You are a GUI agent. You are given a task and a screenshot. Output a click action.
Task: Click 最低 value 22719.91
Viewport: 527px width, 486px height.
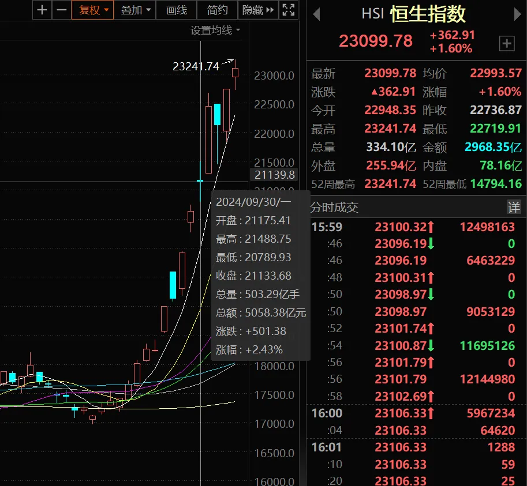click(495, 129)
